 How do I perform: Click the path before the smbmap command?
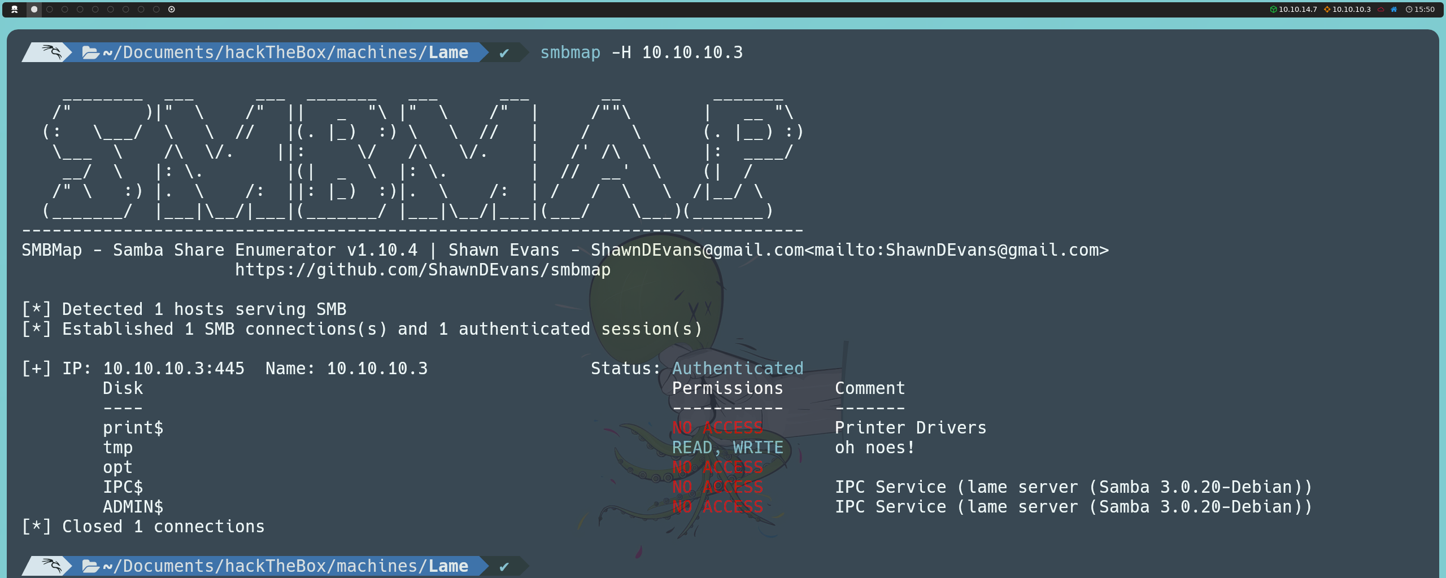[285, 52]
